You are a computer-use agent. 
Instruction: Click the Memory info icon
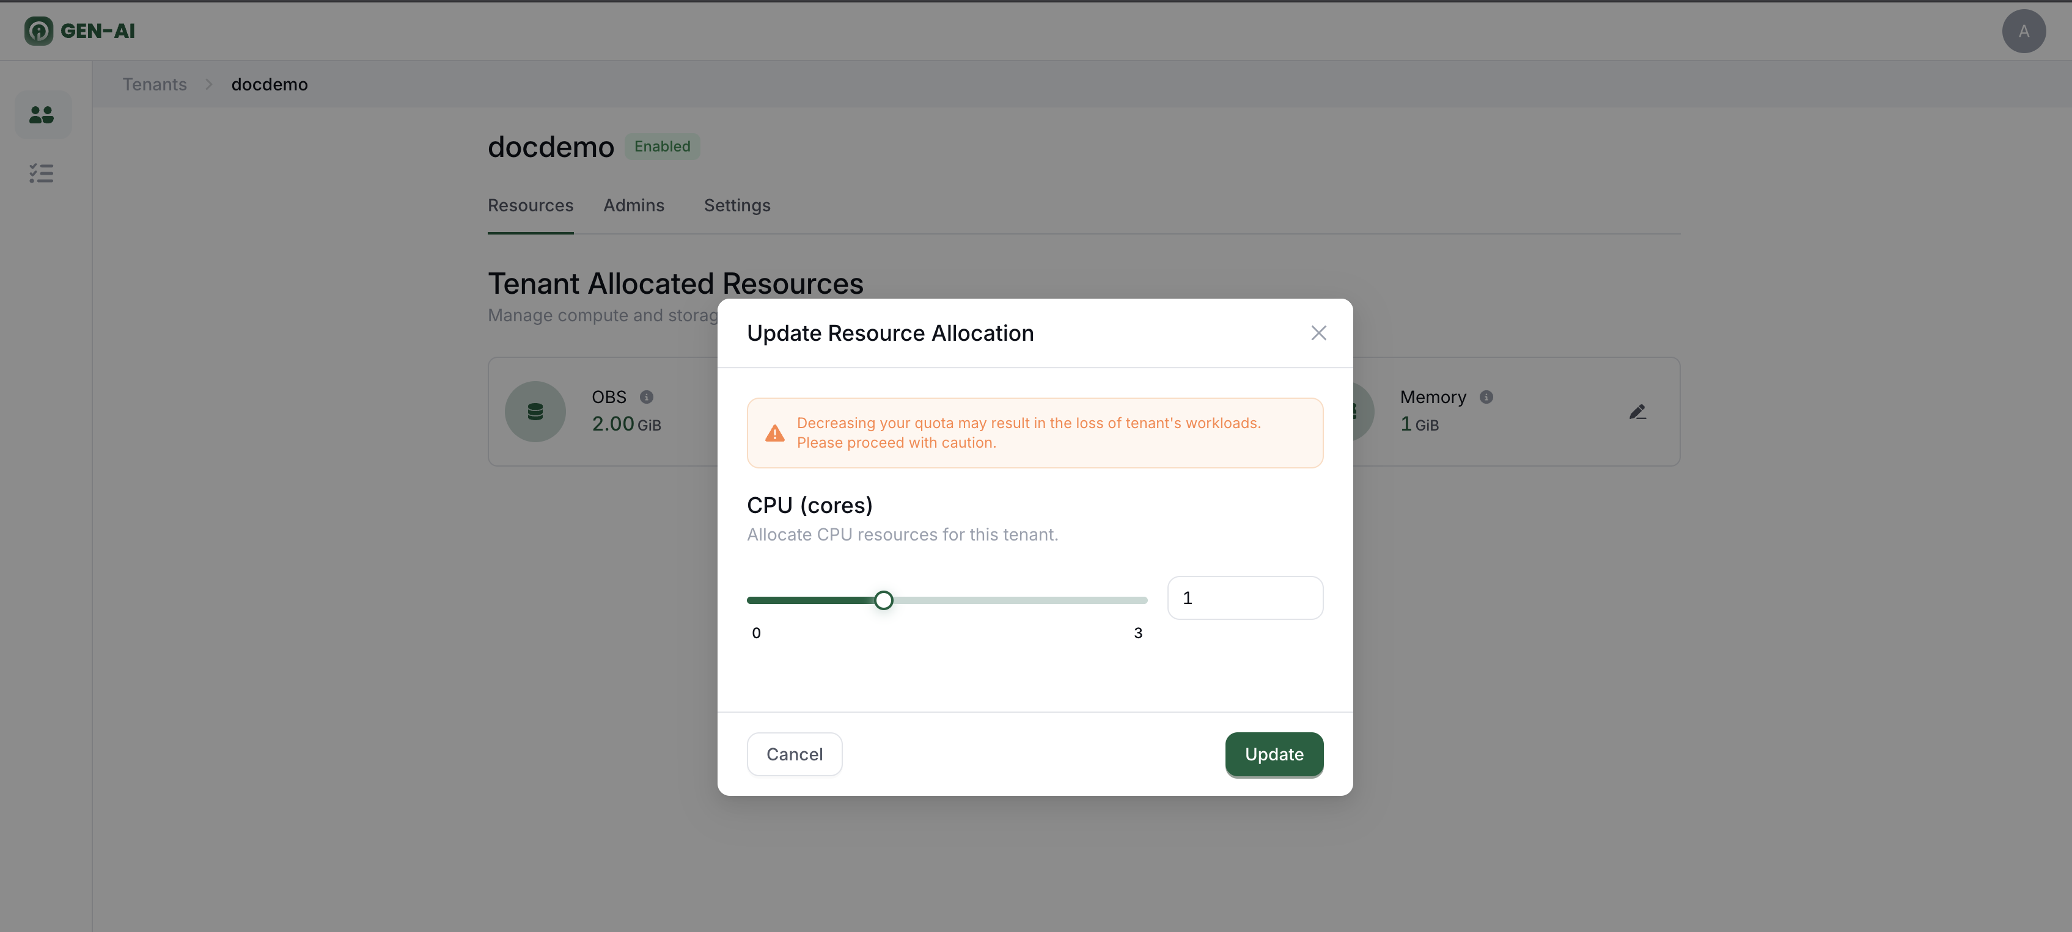click(1486, 397)
